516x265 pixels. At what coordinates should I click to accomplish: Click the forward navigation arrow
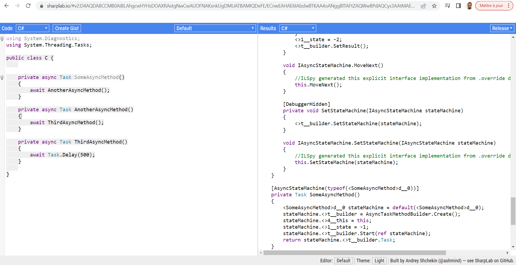tap(17, 6)
